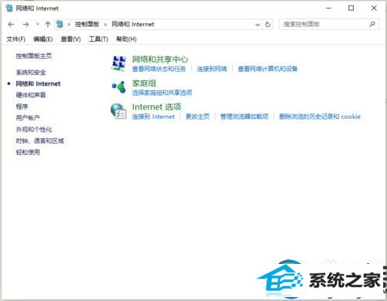
Task: Open the Internet Options globe icon
Action: click(x=118, y=111)
